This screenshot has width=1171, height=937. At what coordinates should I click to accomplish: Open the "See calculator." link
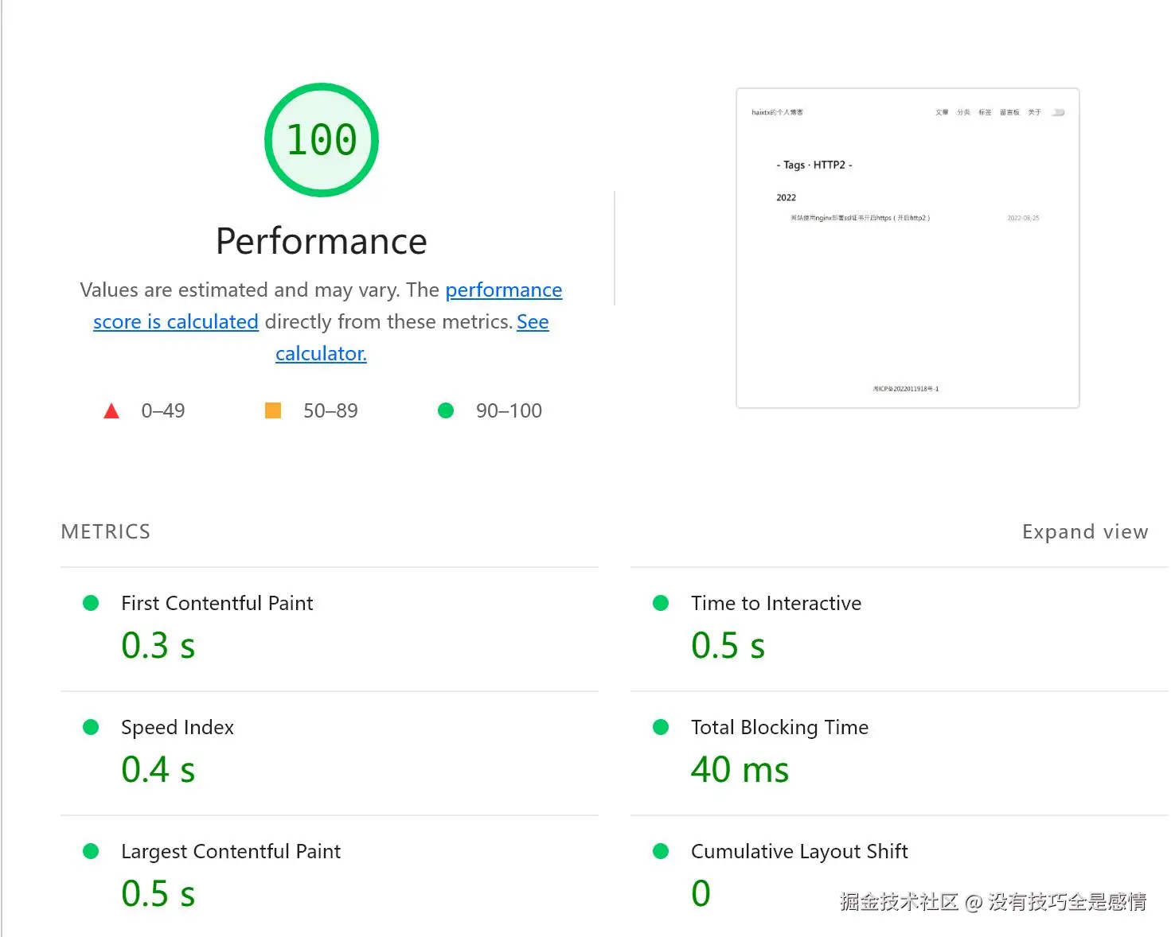tap(321, 354)
